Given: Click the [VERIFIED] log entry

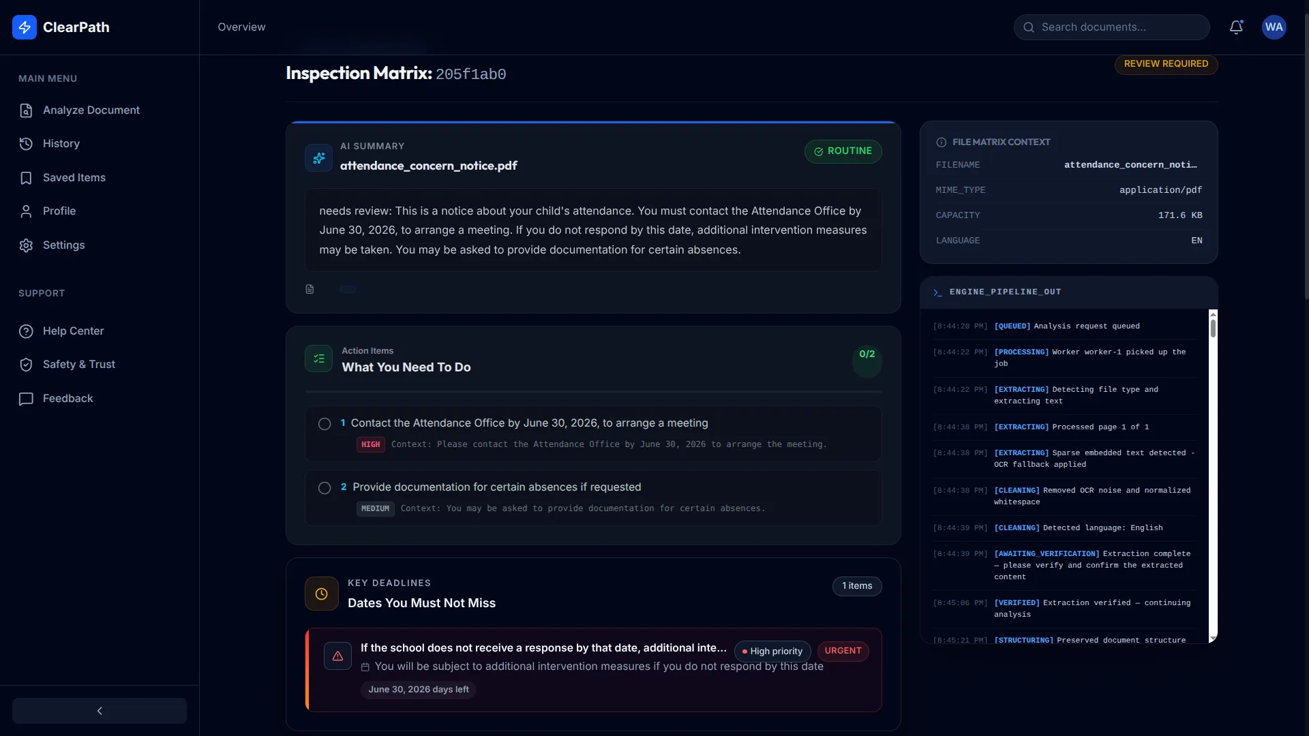Looking at the screenshot, I should click(1064, 609).
